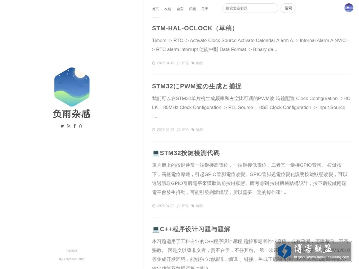Open the 友链 navigation item
The height and width of the screenshot is (269, 359).
tap(168, 9)
